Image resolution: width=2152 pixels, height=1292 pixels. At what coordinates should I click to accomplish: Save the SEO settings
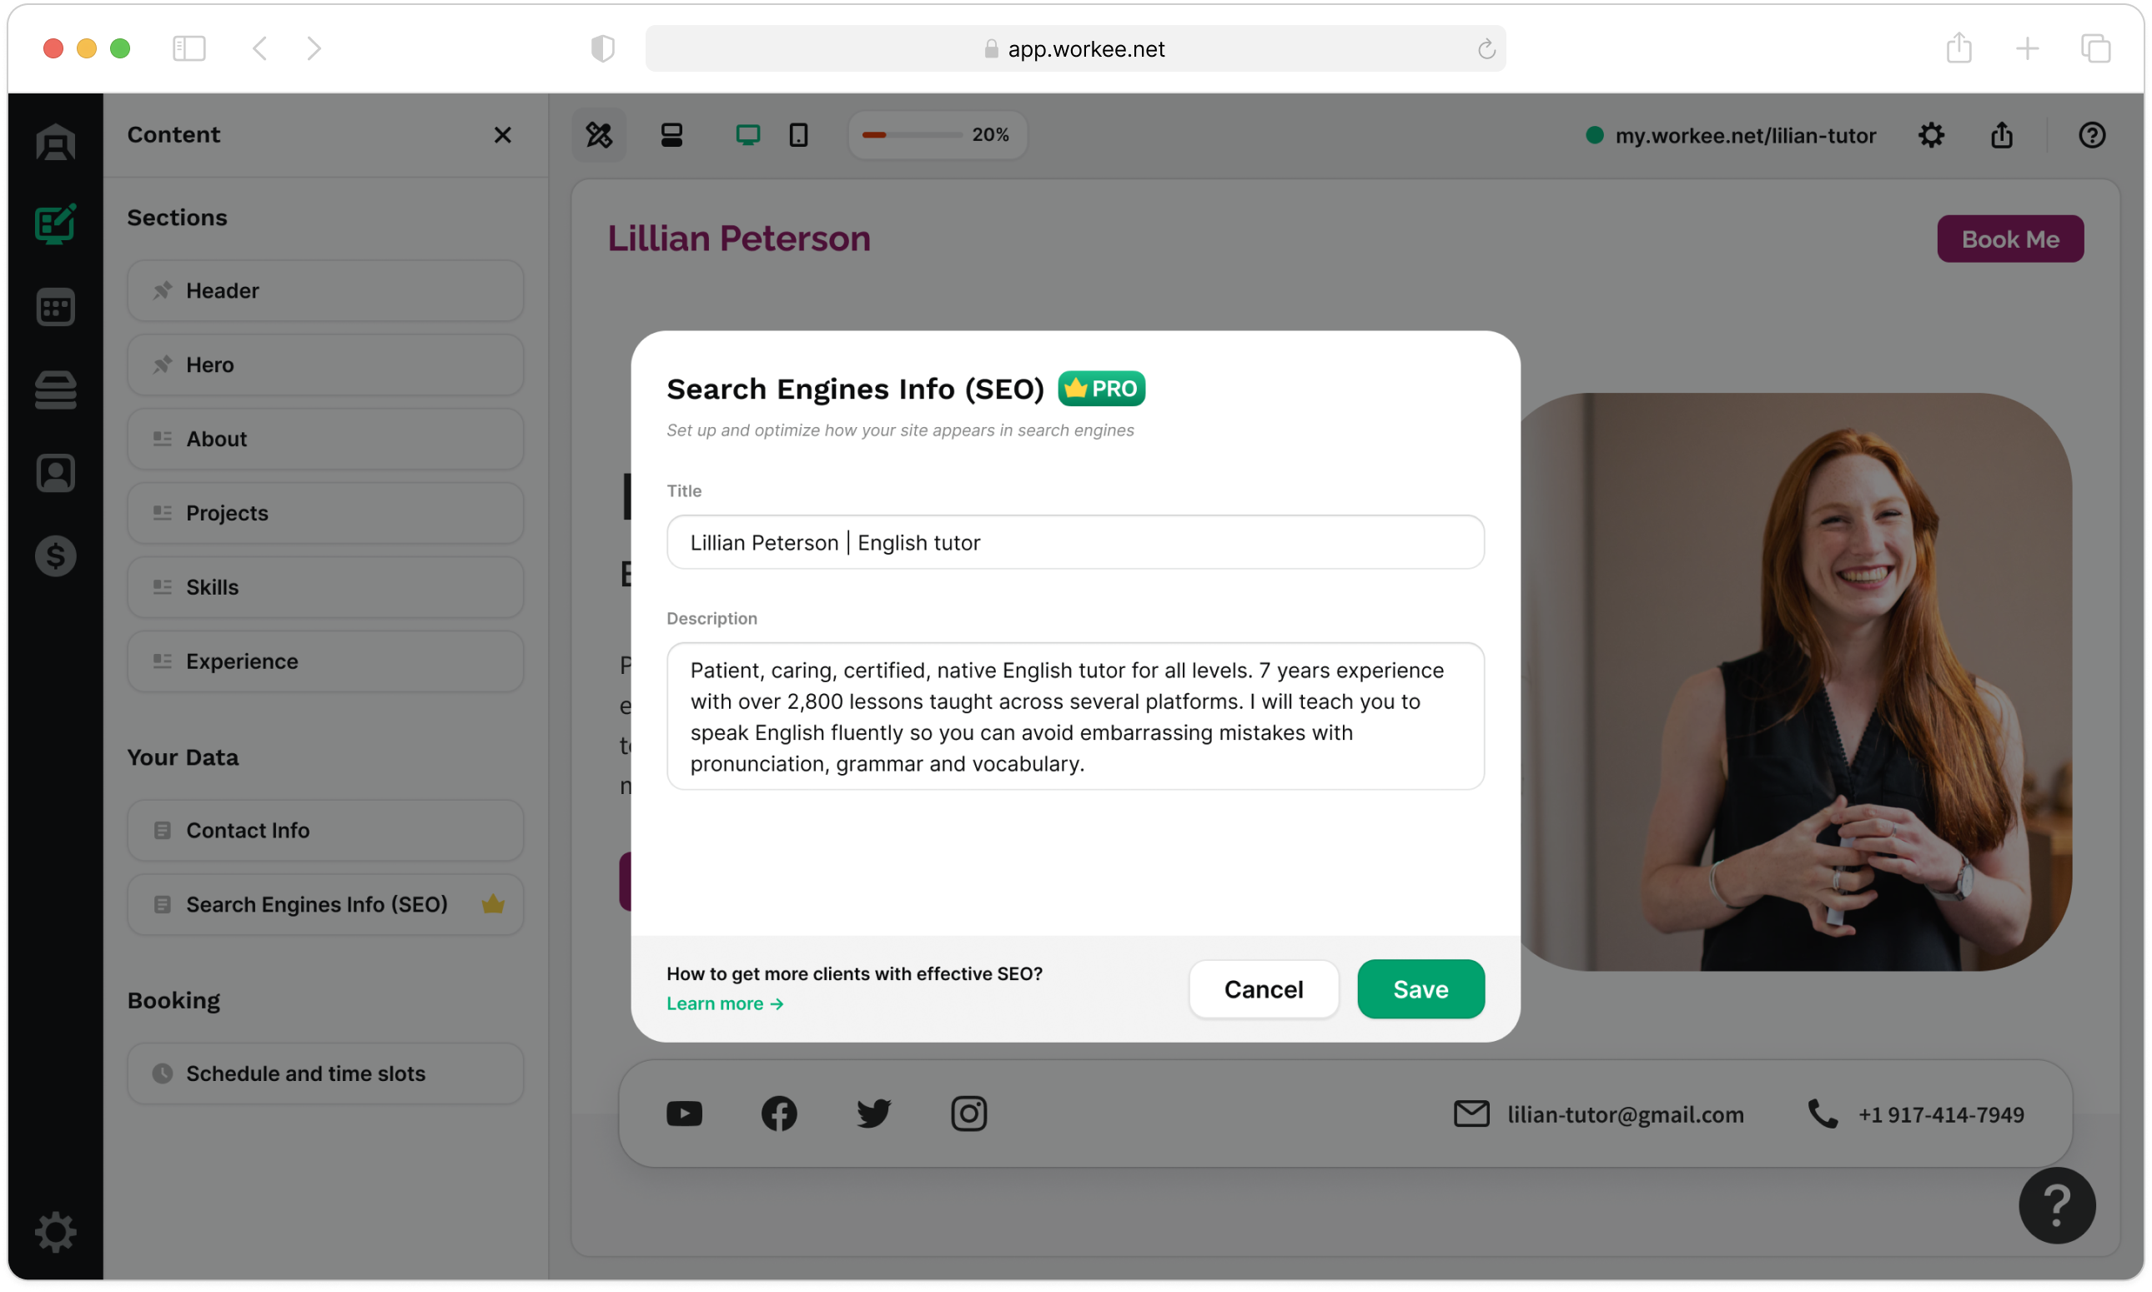coord(1419,989)
